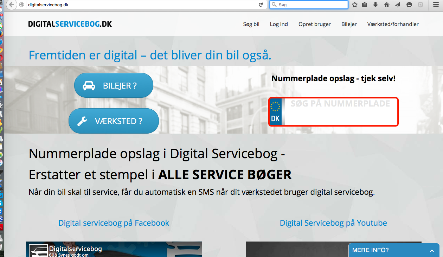Image resolution: width=443 pixels, height=257 pixels.
Task: Reload the page with the refresh icon
Action: pyautogui.click(x=261, y=5)
